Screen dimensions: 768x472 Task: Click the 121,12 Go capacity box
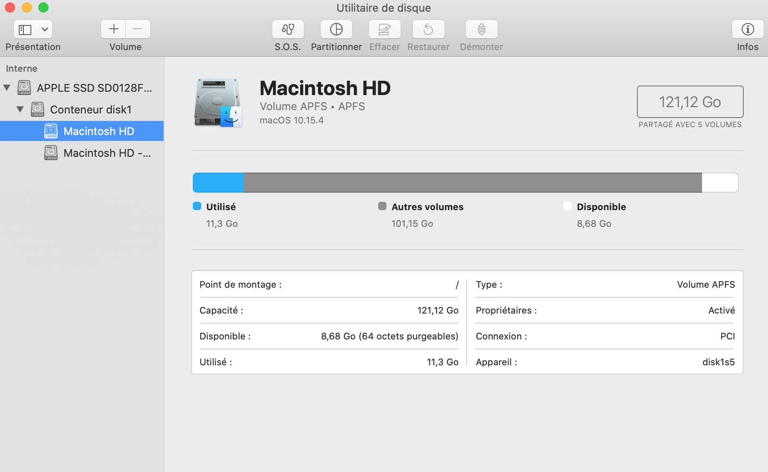click(x=690, y=102)
